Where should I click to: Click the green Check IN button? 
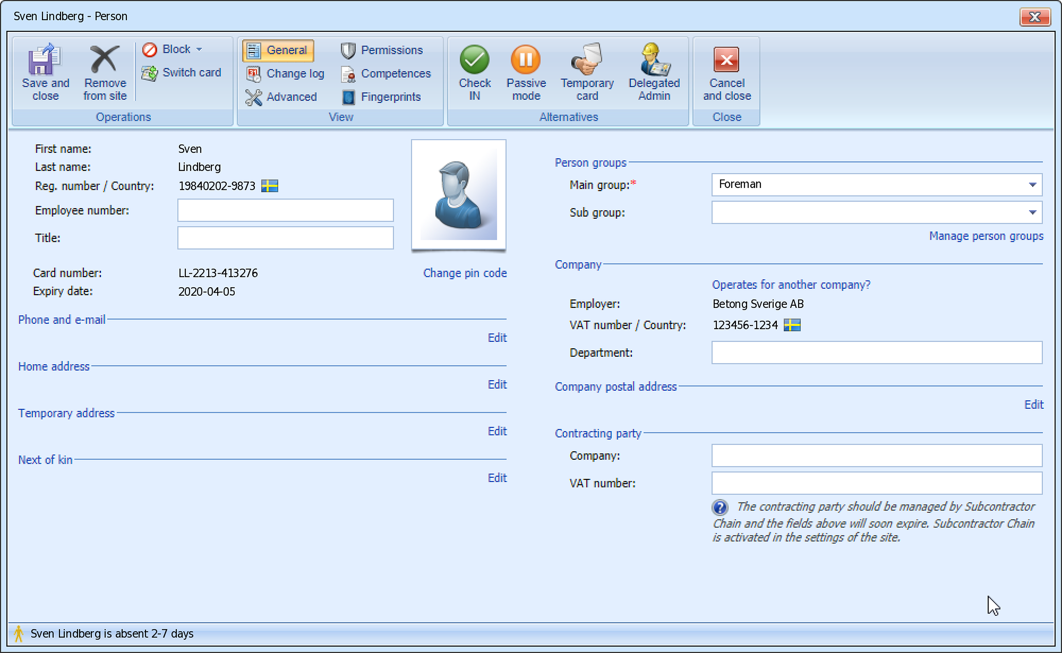475,72
